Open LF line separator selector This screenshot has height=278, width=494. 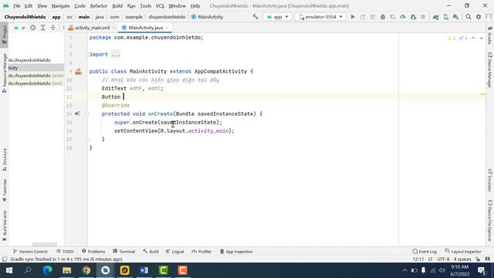click(431, 259)
